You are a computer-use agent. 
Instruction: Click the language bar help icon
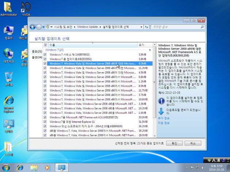pyautogui.click(x=223, y=160)
